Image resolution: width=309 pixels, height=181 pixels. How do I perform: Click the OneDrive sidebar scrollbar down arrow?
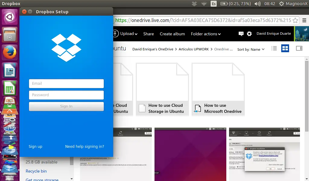72,179
